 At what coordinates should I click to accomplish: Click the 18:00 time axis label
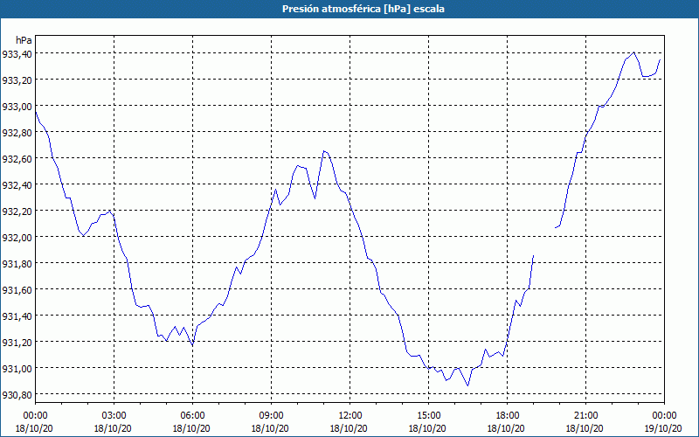click(x=508, y=416)
